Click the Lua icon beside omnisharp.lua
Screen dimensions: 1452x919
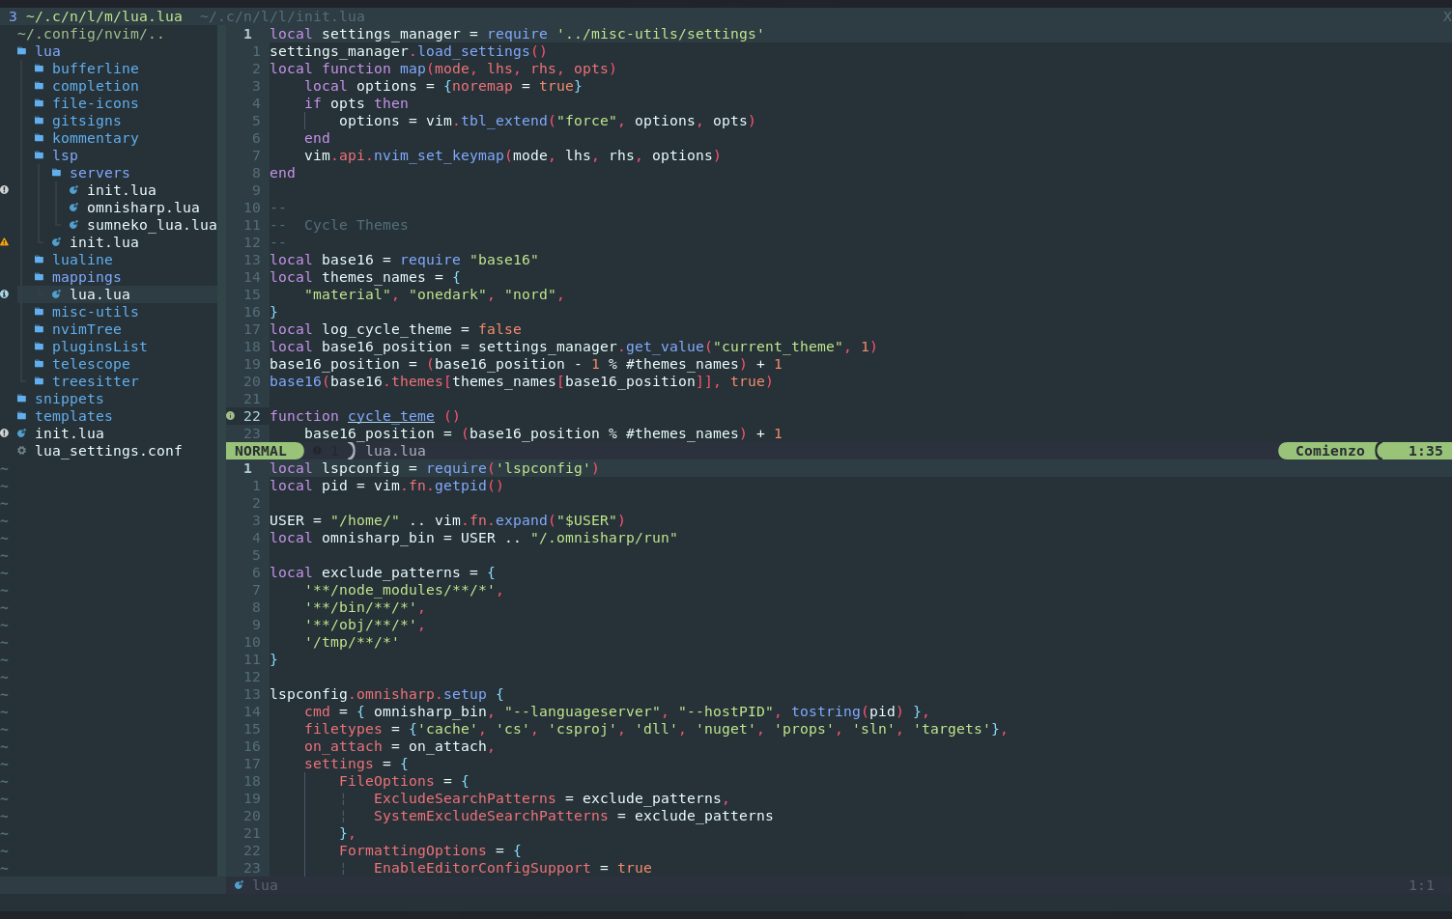tap(72, 208)
